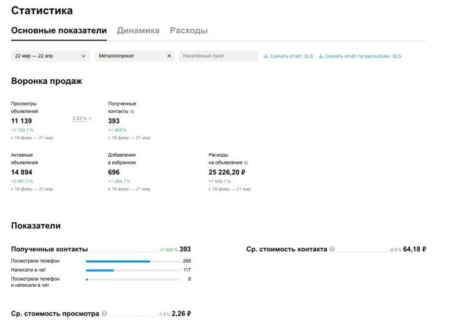Click help icon beside Расходы на объявления
449x329 pixels.
click(246, 163)
